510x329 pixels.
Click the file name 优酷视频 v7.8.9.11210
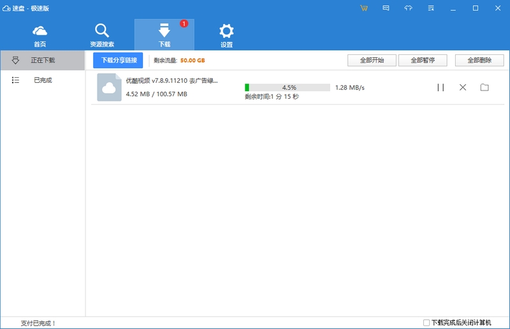171,81
